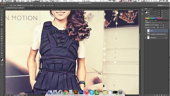The width and height of the screenshot is (170, 96).
Task: Open the Essentials workspace dropdown
Action: [163, 5]
